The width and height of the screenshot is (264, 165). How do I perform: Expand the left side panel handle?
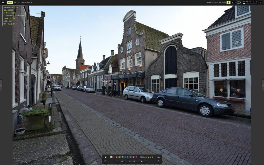tap(1, 85)
